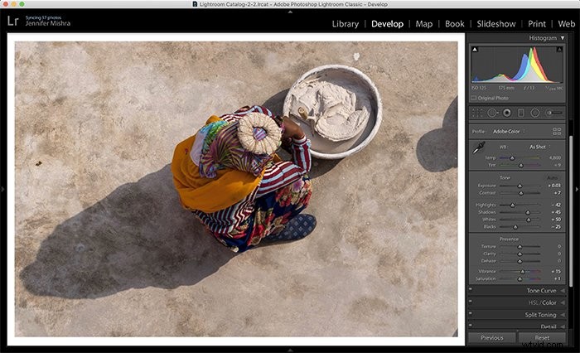Click the HSL option in panel header
This screenshot has height=353, width=580.
(x=533, y=302)
